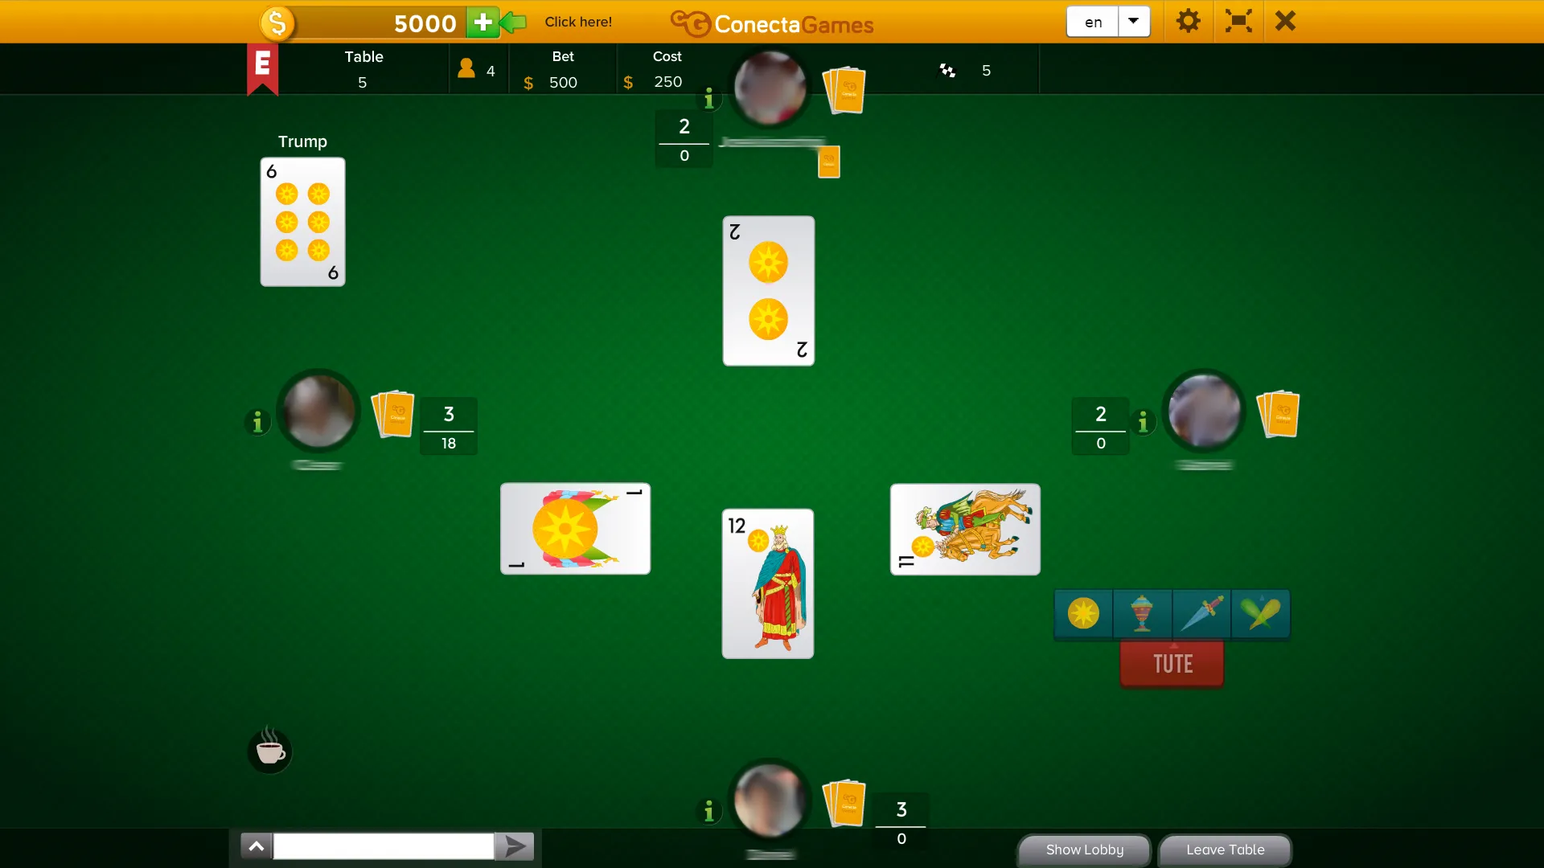Click the fullscreen toggle icon

pyautogui.click(x=1238, y=21)
